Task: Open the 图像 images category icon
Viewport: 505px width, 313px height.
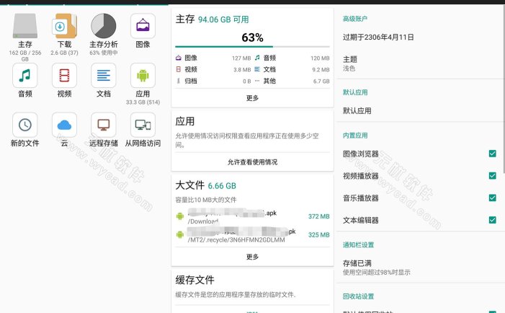Action: click(x=143, y=26)
